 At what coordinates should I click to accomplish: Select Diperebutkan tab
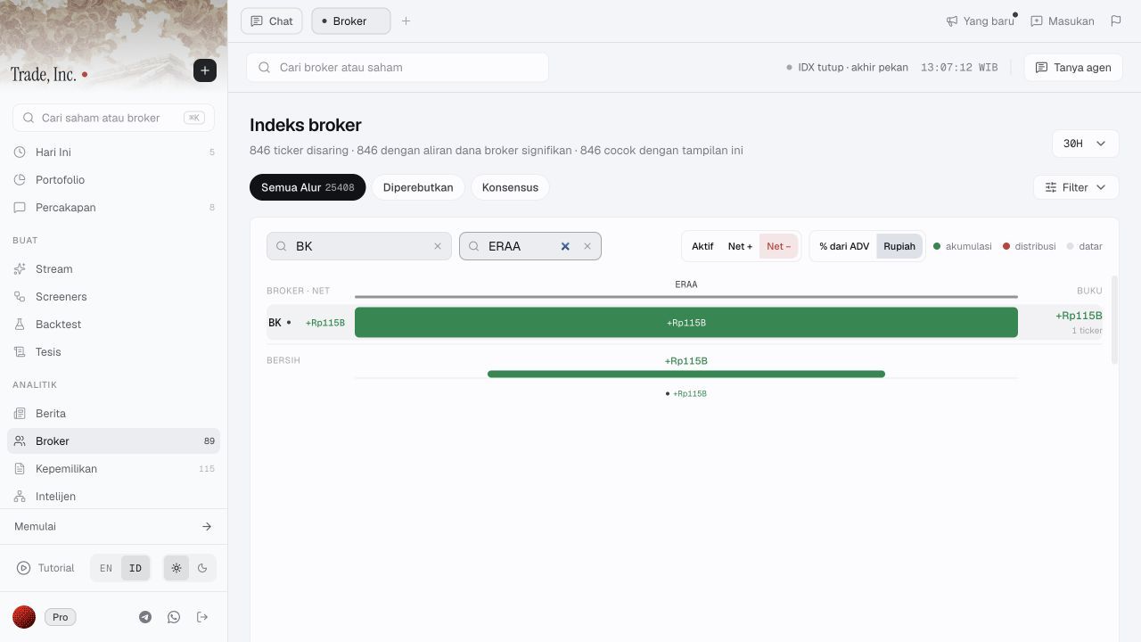[x=418, y=187]
